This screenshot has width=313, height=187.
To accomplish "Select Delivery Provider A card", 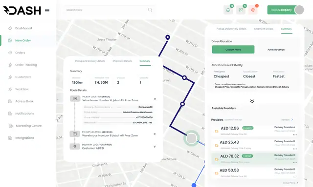I will pos(254,131).
